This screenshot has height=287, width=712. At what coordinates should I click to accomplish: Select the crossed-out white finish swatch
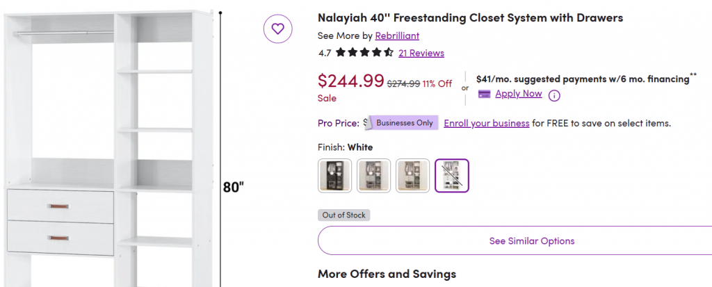(452, 176)
